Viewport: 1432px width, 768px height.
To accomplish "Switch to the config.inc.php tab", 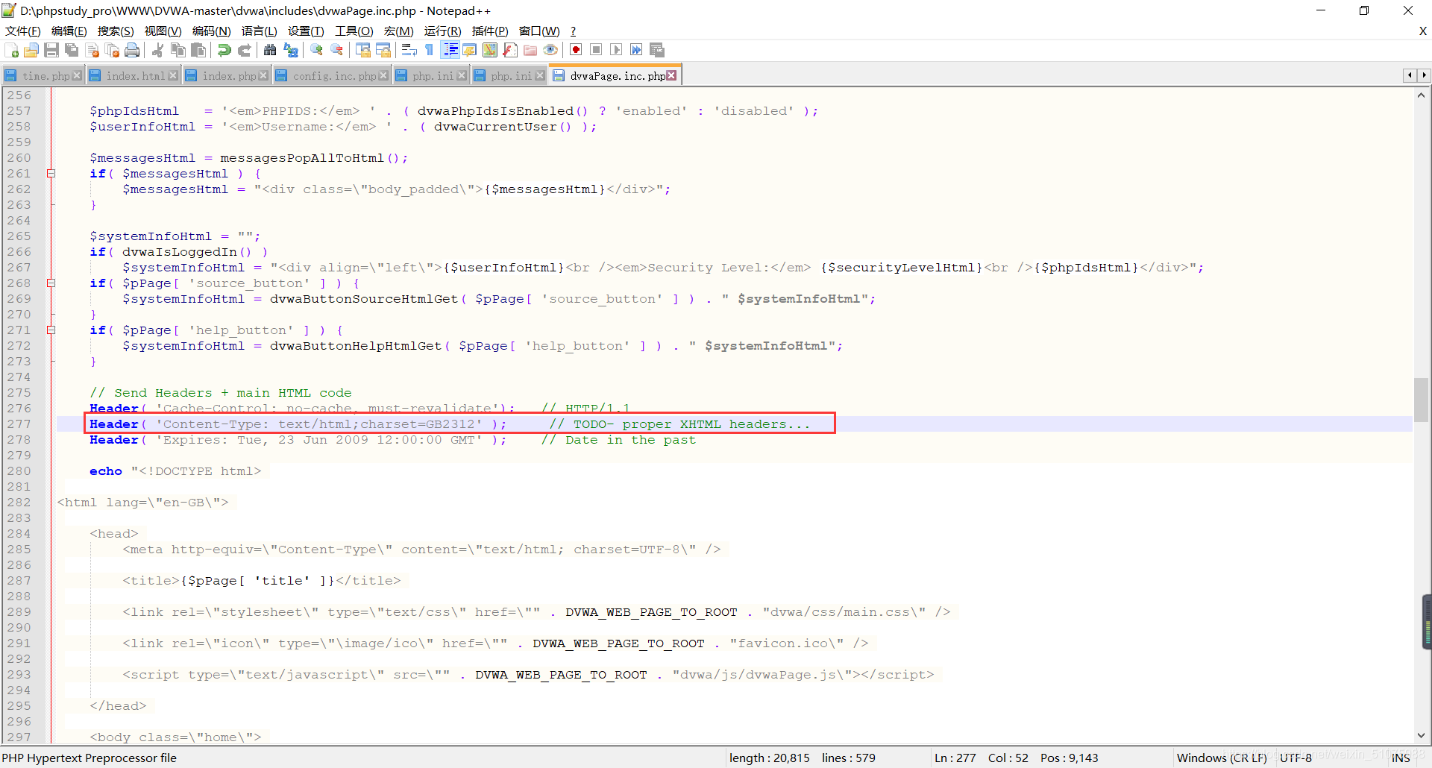I will coord(332,76).
